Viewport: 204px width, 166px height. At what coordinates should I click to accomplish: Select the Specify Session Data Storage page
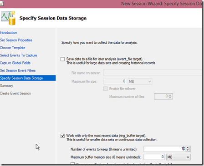pyautogui.click(x=28, y=78)
